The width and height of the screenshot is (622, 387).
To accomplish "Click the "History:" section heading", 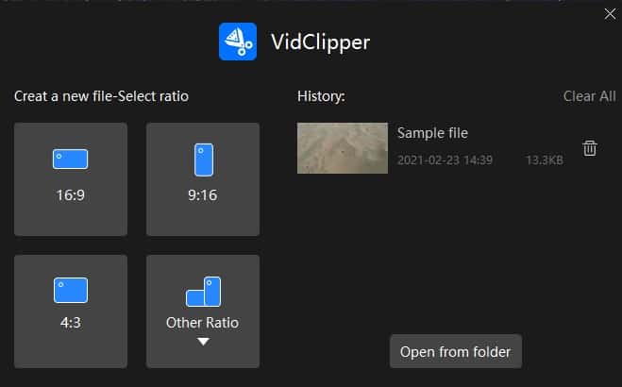I will click(x=321, y=96).
